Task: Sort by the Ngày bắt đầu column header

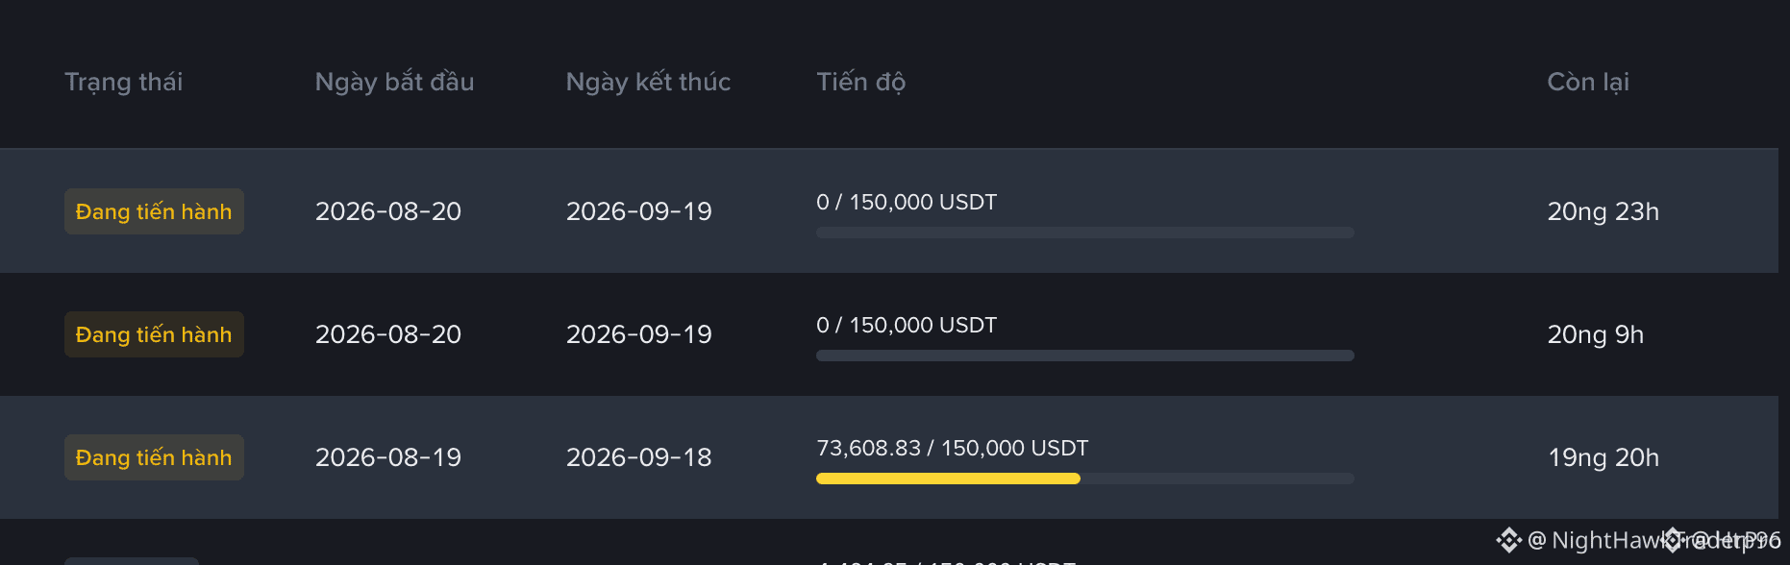Action: 394,83
